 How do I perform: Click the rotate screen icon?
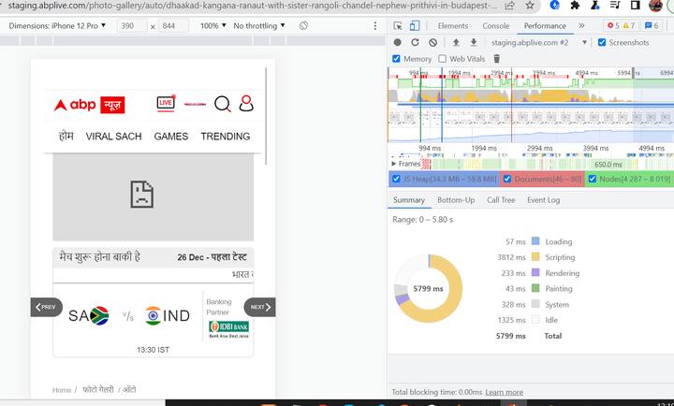[x=304, y=26]
